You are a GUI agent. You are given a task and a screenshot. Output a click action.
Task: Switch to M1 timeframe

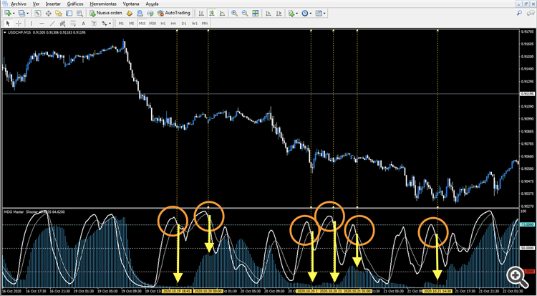121,24
